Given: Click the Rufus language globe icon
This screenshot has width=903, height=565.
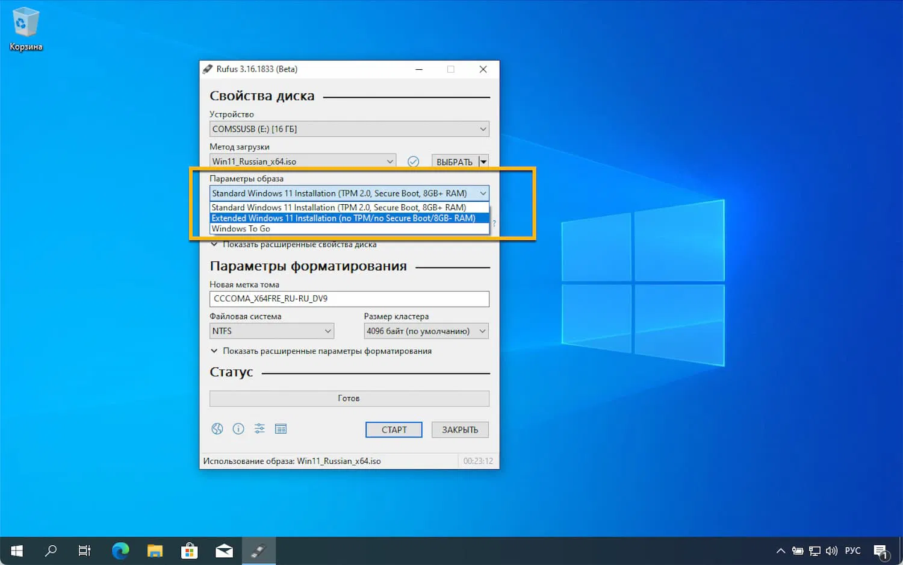Looking at the screenshot, I should (217, 429).
